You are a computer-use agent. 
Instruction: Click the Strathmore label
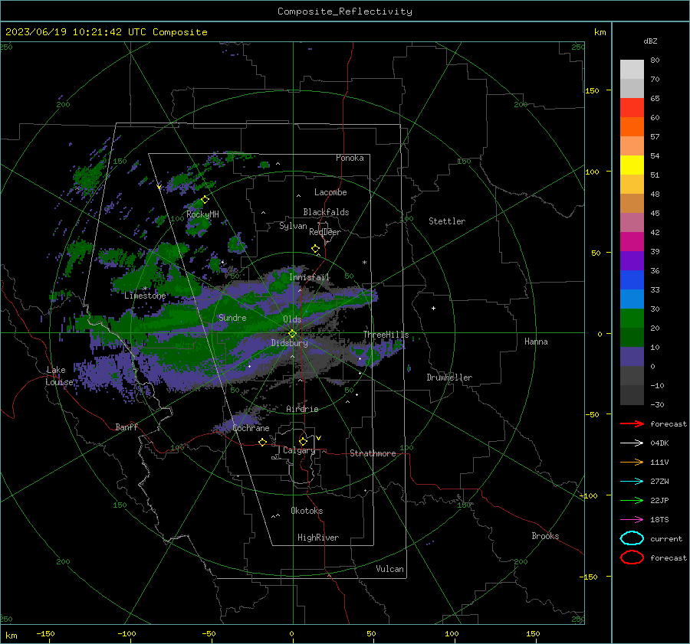pos(373,453)
